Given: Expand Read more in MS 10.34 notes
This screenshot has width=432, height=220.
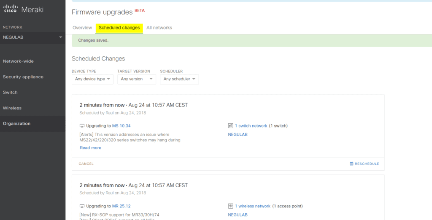Looking at the screenshot, I should tap(91, 148).
